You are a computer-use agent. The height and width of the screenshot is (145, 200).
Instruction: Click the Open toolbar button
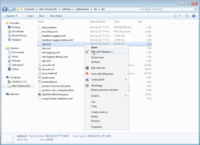(29, 16)
